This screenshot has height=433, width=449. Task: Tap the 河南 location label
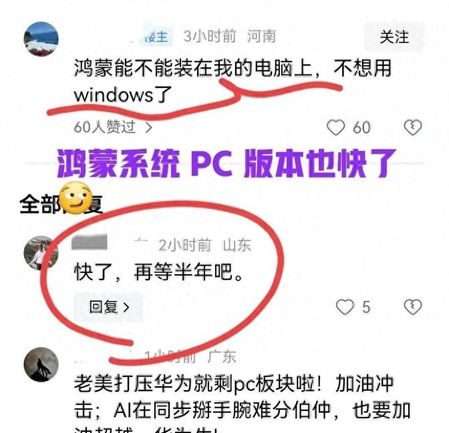[x=261, y=36]
